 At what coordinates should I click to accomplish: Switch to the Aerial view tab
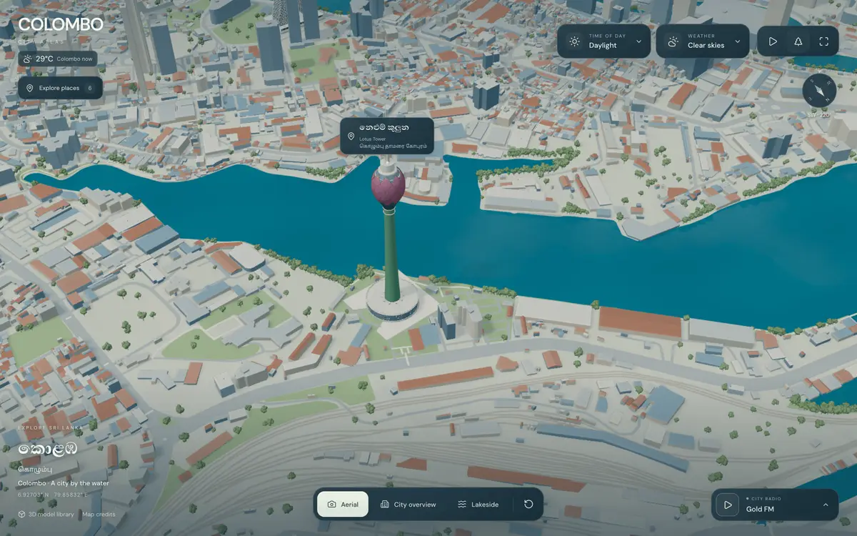coord(343,504)
